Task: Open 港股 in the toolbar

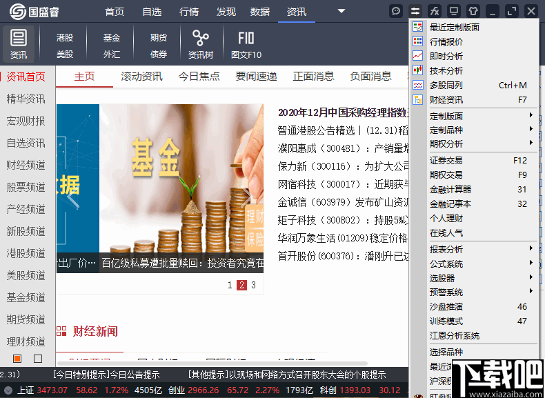Action: click(65, 37)
